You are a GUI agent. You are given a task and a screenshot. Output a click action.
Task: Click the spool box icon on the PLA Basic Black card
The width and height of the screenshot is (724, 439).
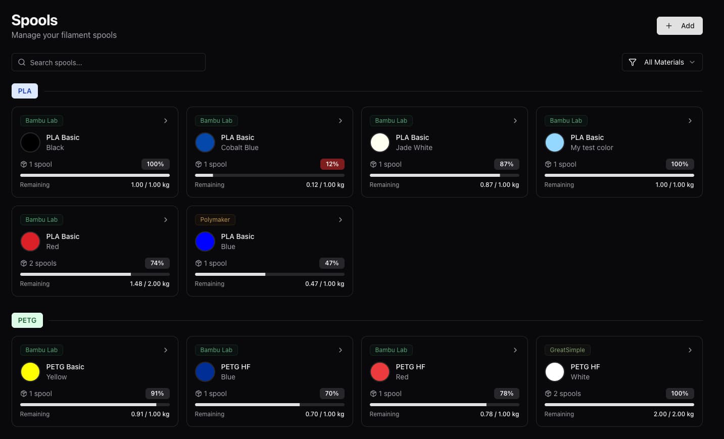[x=24, y=164]
